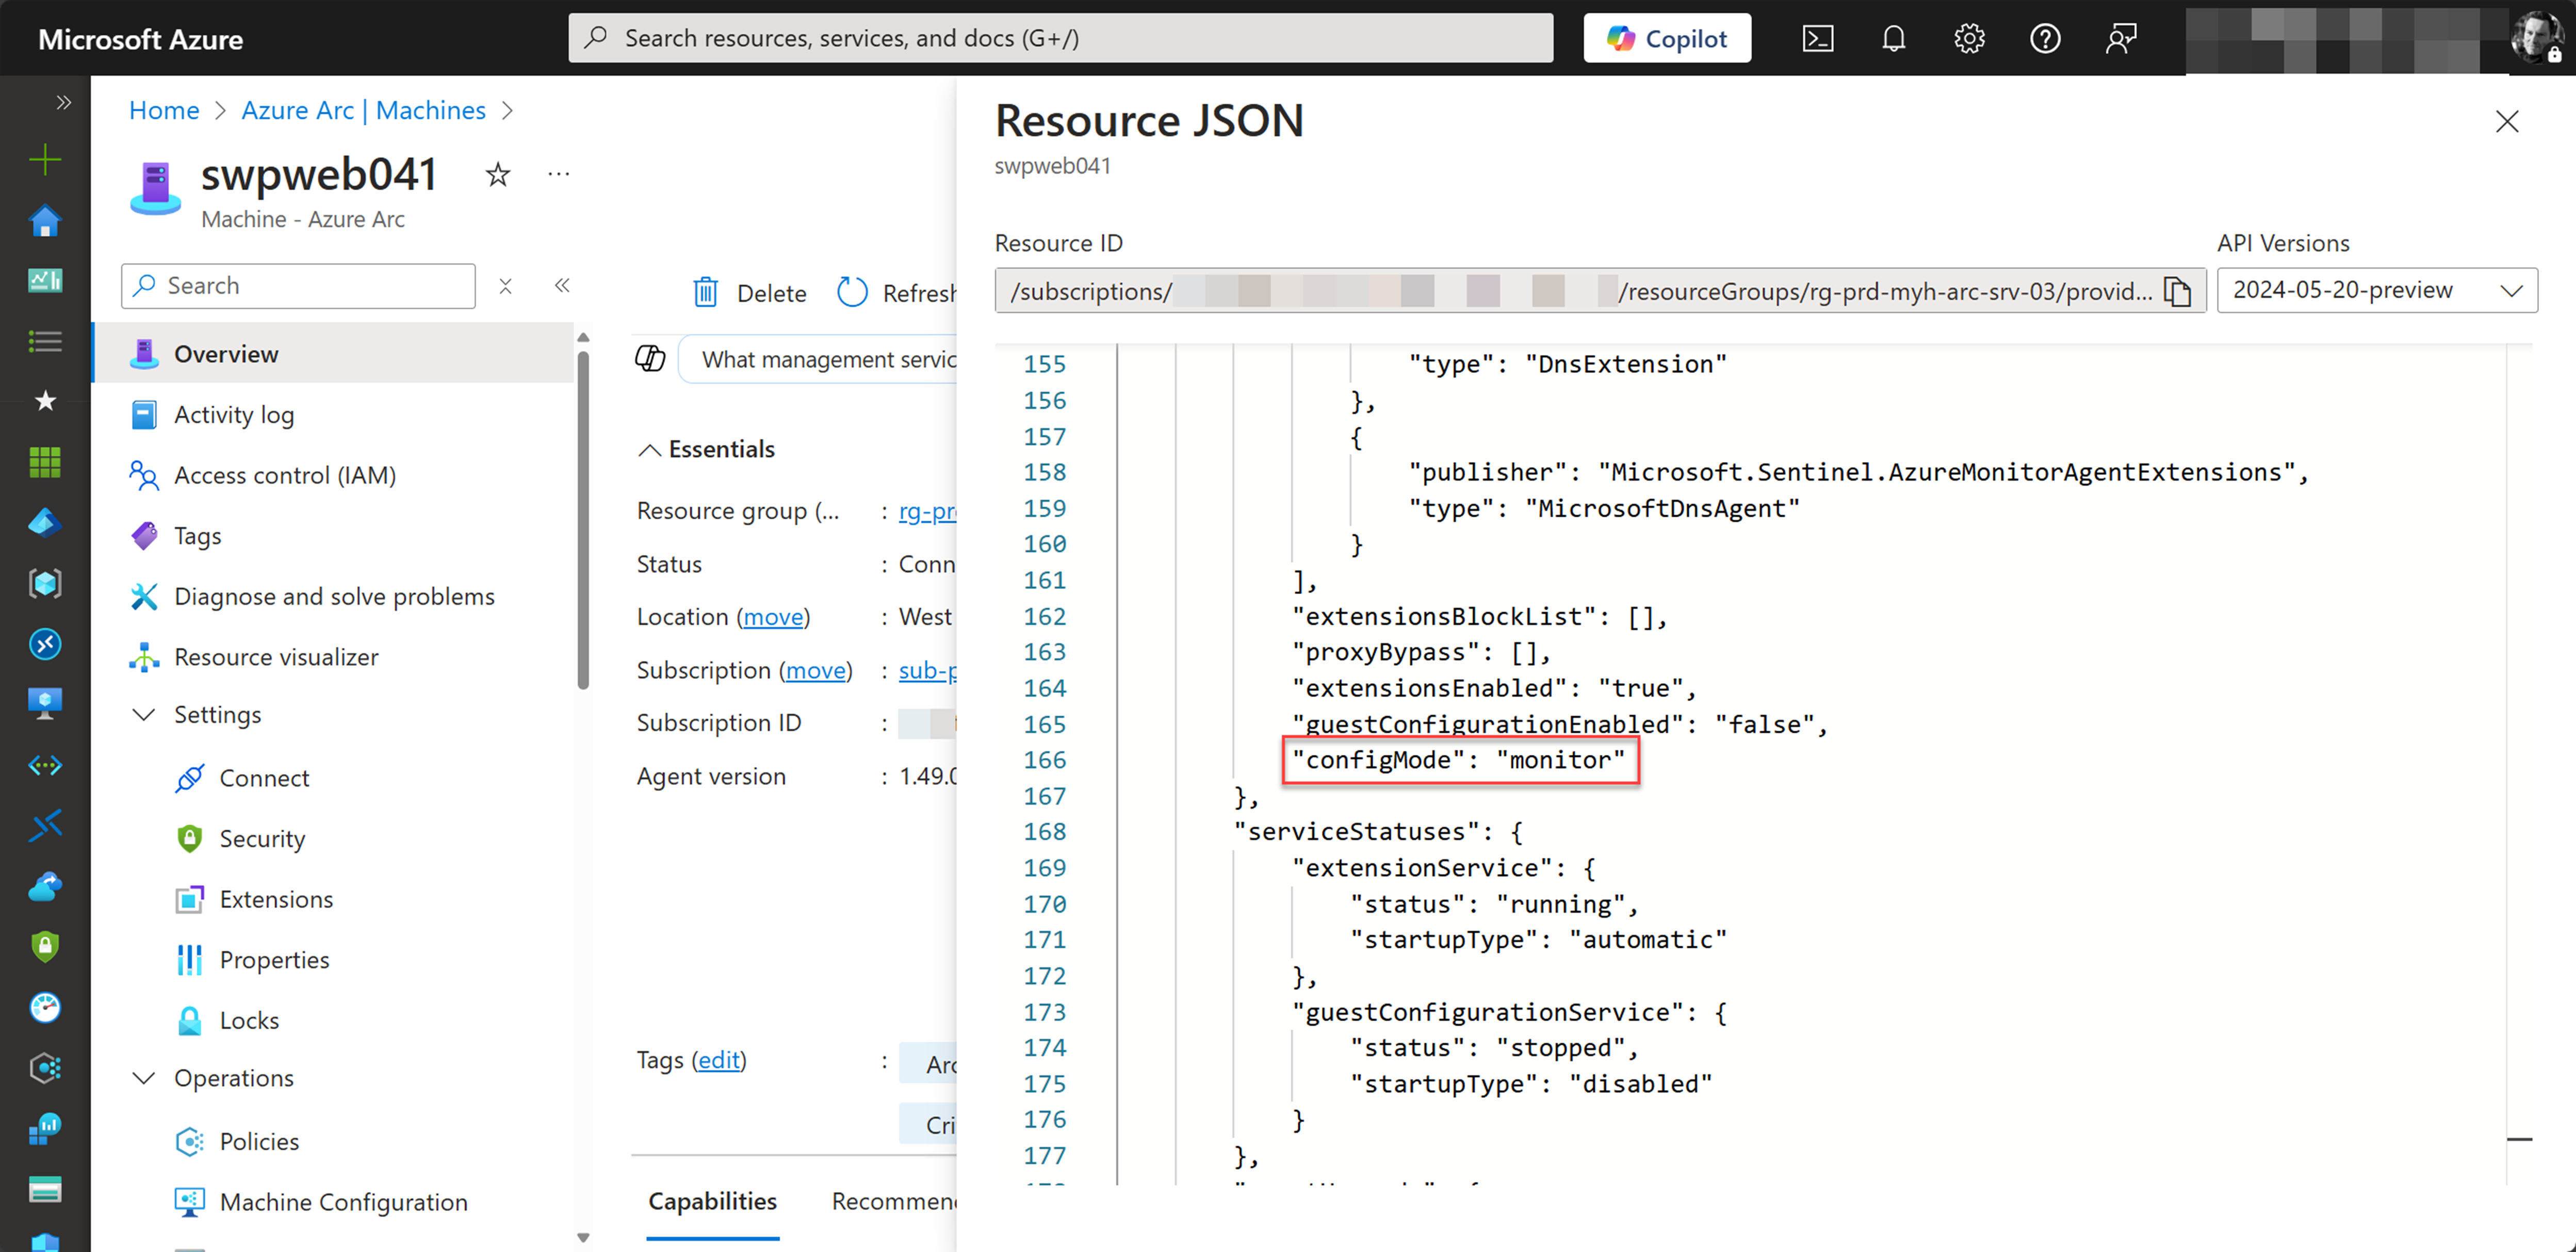The image size is (2576, 1252).
Task: Copy the Resource ID to clipboard
Action: [2178, 291]
